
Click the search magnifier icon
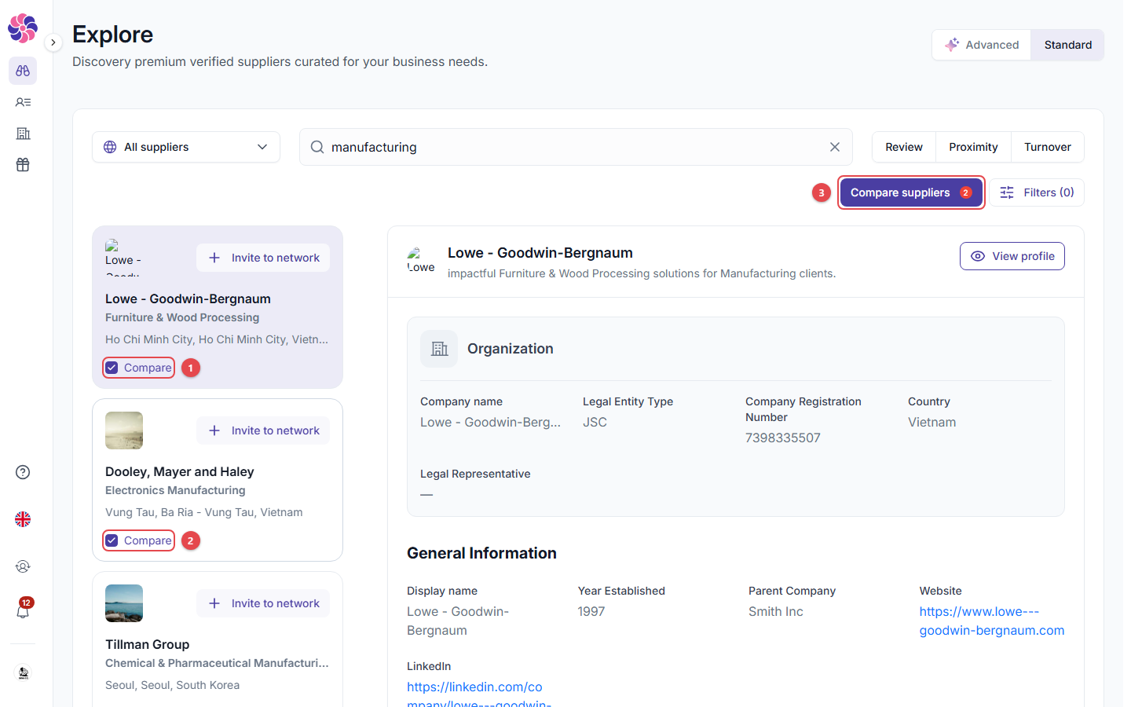[317, 147]
